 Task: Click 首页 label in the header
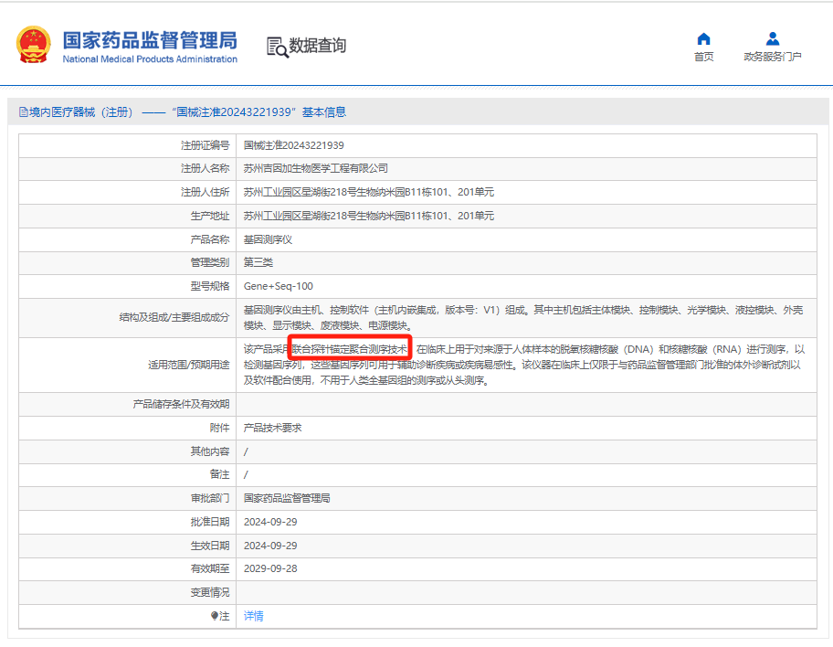[703, 57]
